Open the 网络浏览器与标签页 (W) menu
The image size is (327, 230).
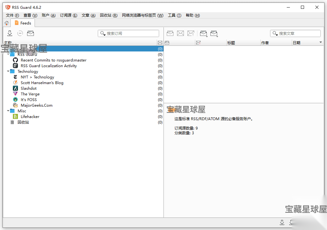143,15
